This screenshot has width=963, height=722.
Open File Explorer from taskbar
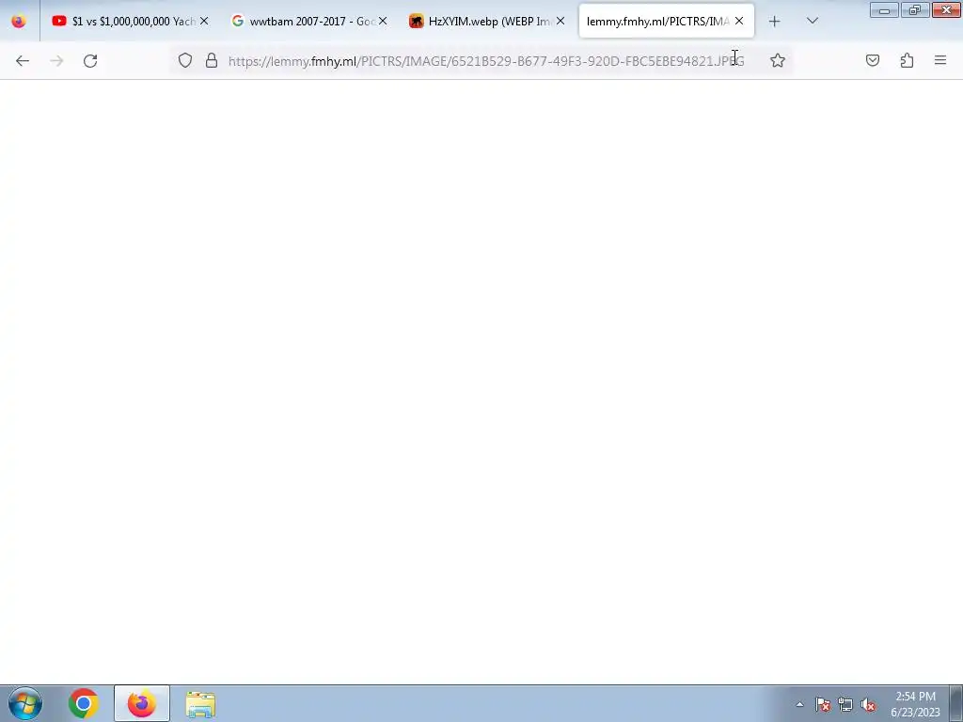pos(200,704)
